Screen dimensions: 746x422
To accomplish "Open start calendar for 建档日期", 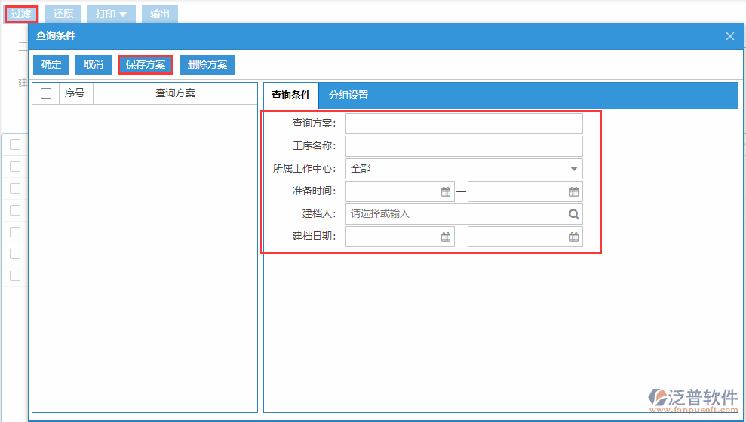I will pyautogui.click(x=445, y=237).
